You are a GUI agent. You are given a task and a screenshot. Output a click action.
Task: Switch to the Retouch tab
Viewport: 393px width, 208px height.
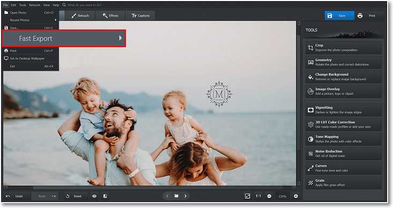point(80,16)
